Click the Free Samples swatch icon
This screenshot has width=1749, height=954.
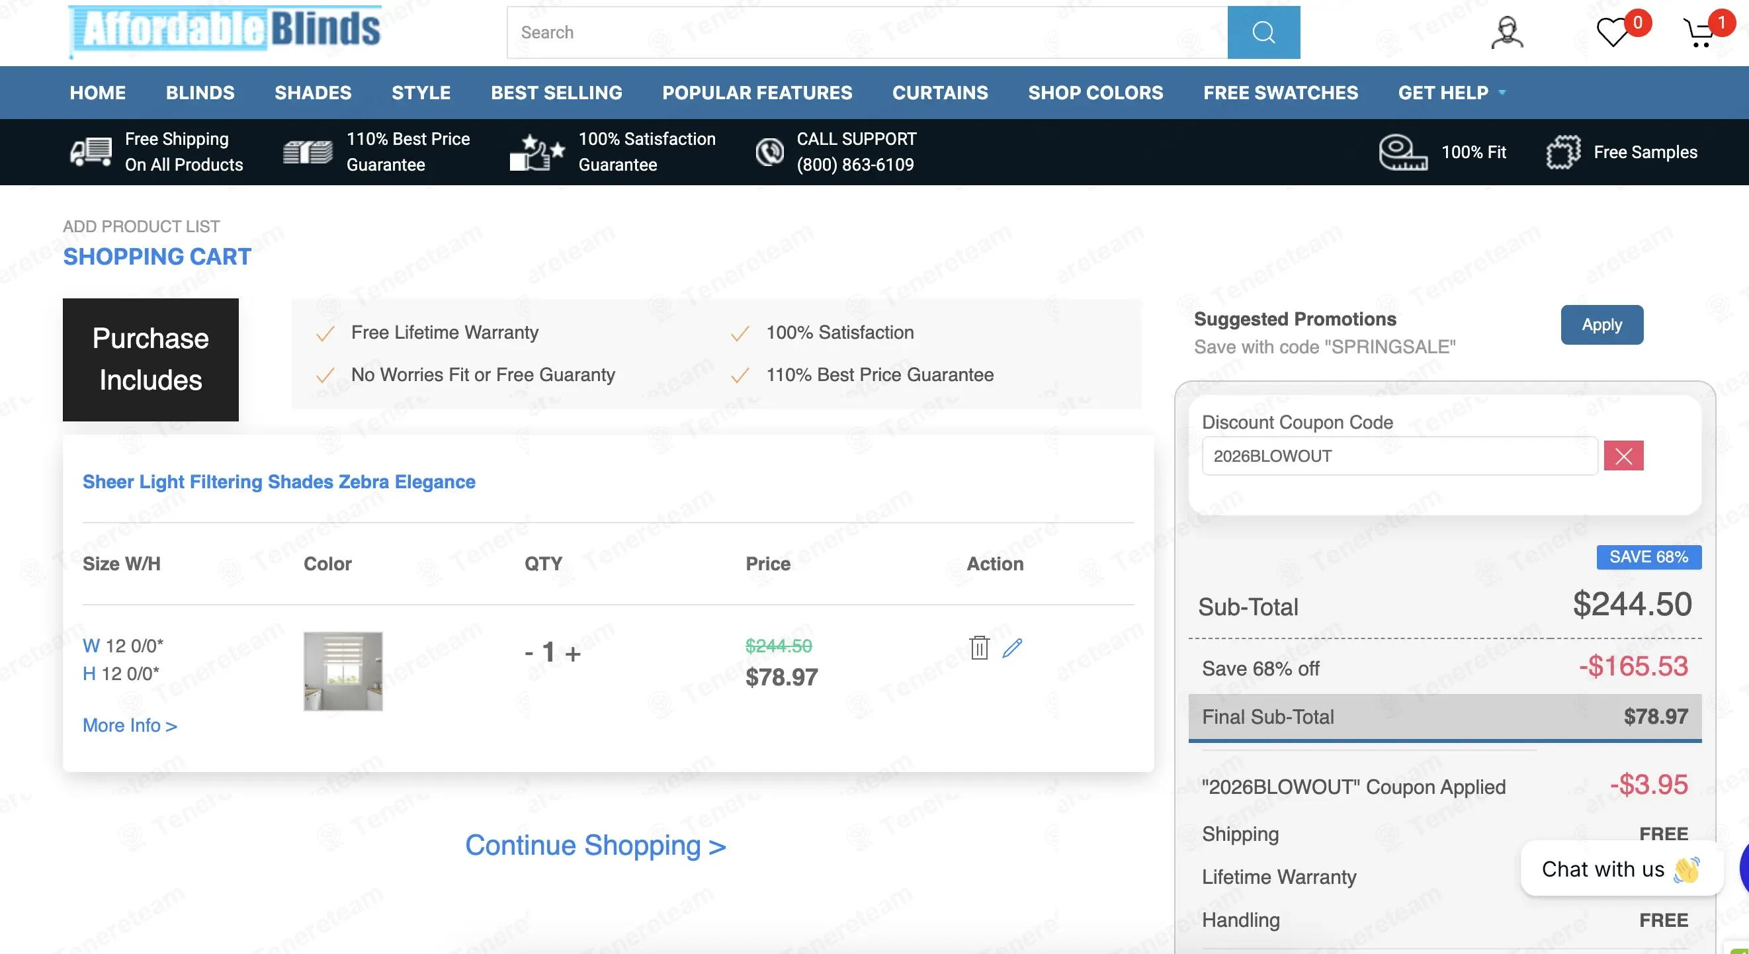[x=1563, y=152]
